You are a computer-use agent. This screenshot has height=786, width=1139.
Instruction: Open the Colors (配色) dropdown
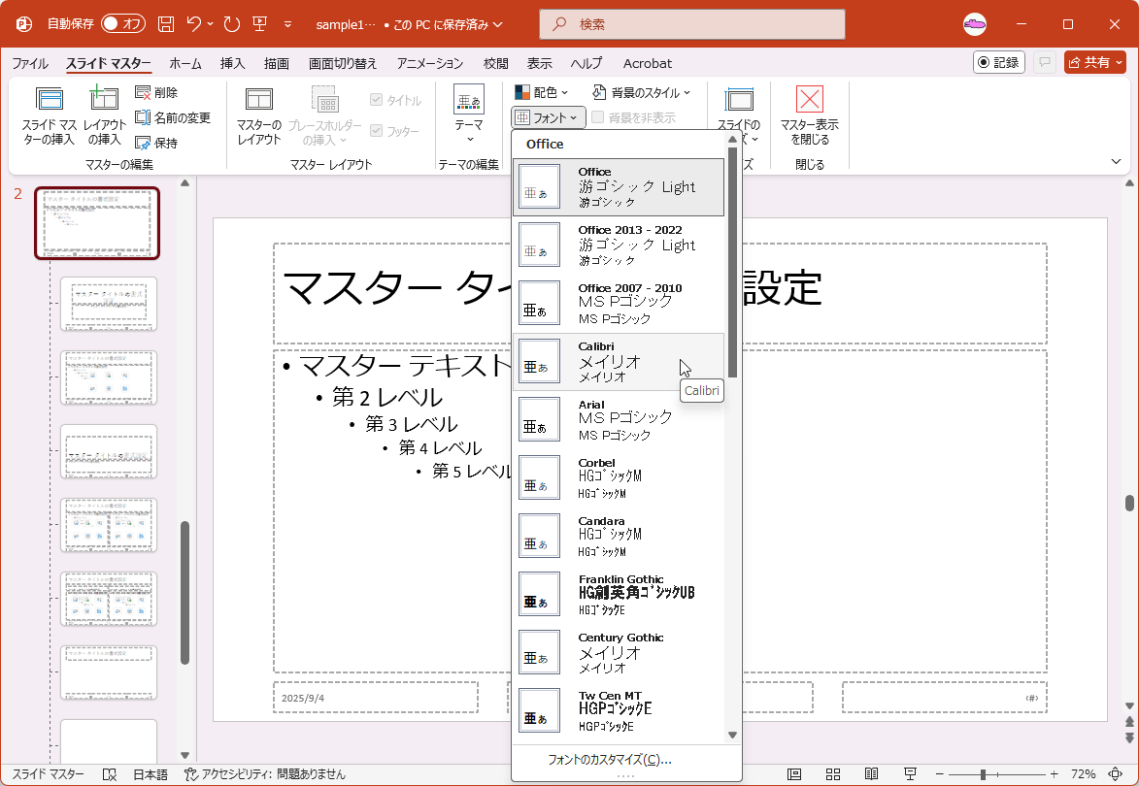542,93
